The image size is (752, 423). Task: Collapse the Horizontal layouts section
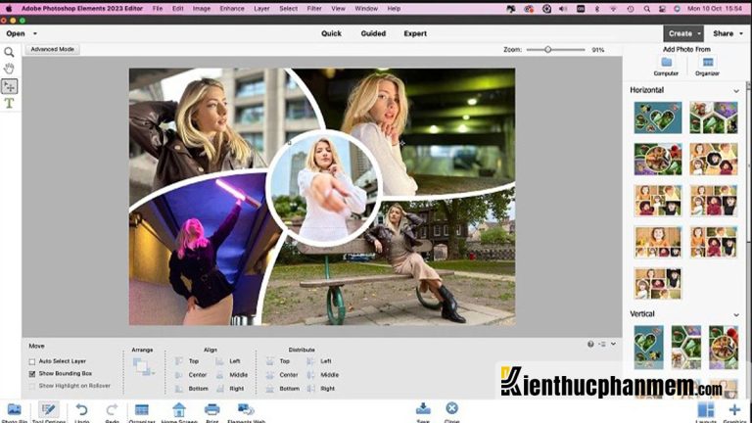(736, 91)
